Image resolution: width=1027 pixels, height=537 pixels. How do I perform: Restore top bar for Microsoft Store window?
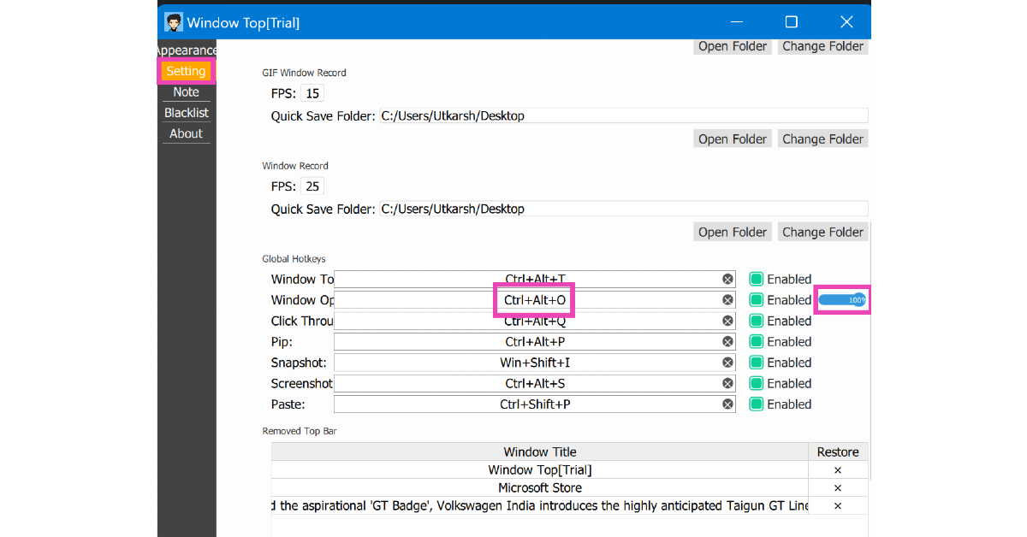click(837, 488)
